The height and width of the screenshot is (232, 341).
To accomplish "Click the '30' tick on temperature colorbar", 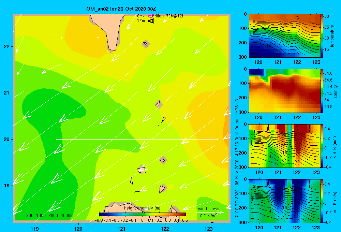I will [x=327, y=16].
